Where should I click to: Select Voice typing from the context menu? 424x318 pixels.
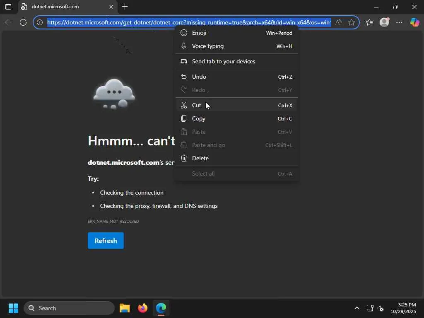(236, 46)
